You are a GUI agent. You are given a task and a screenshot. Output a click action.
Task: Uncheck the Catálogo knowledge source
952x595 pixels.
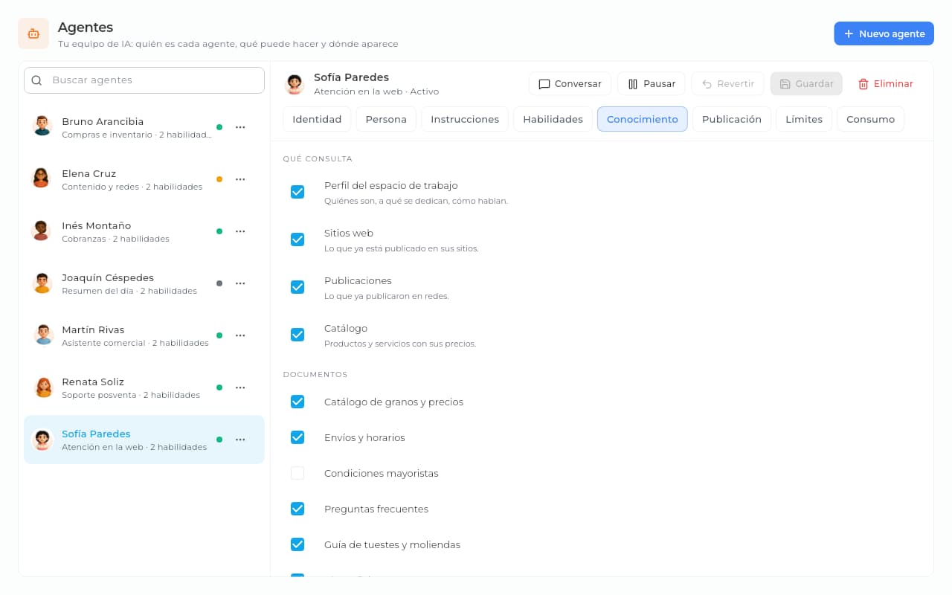point(297,335)
